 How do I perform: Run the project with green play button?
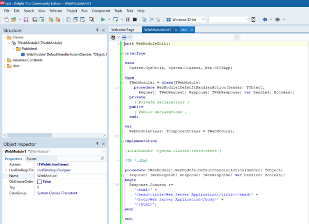pyautogui.click(x=103, y=19)
